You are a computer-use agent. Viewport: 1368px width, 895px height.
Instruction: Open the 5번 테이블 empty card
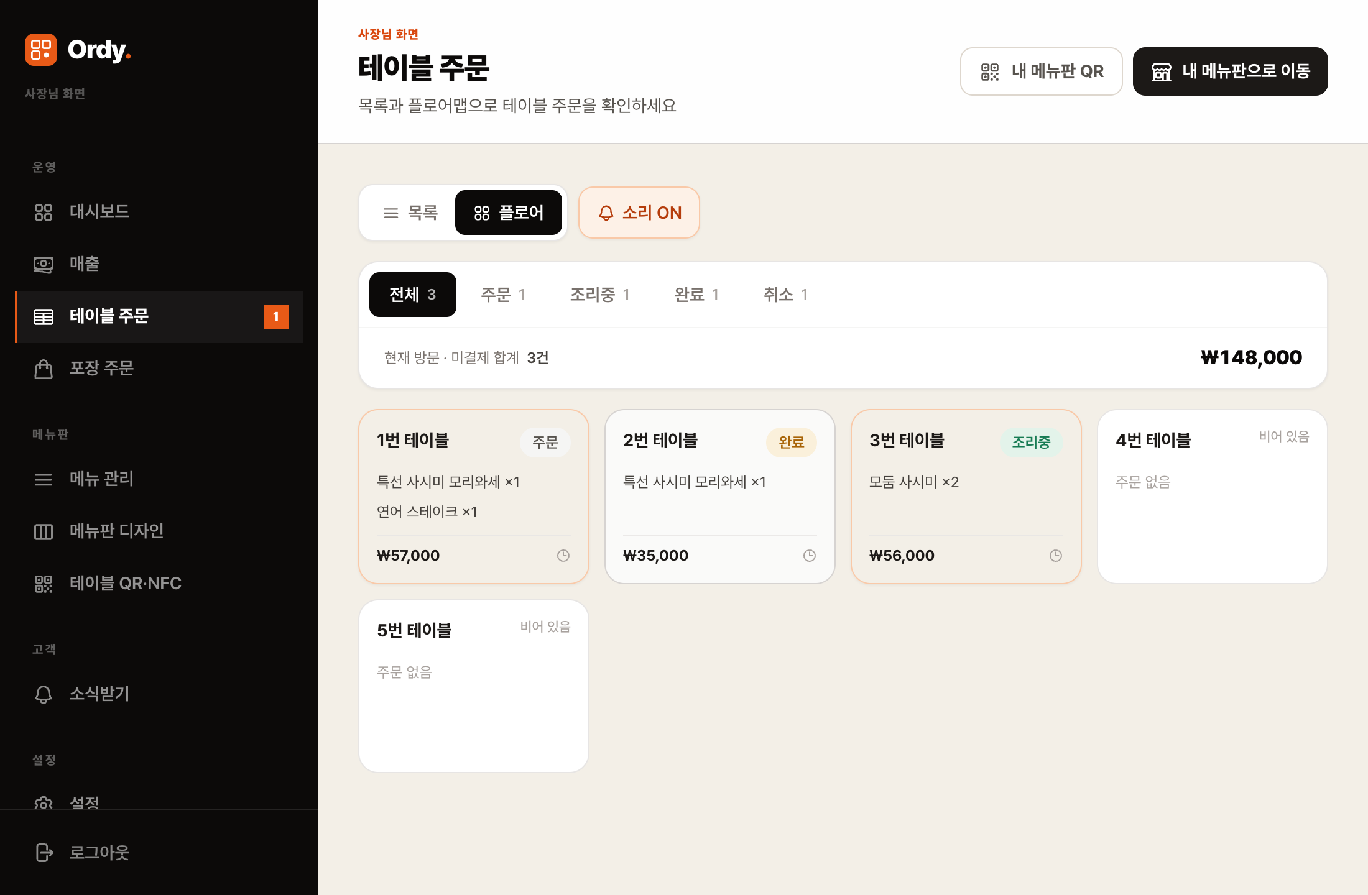click(x=474, y=686)
